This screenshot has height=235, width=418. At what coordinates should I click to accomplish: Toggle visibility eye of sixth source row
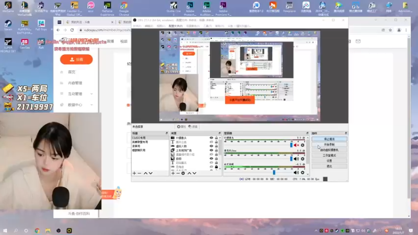pos(212,159)
